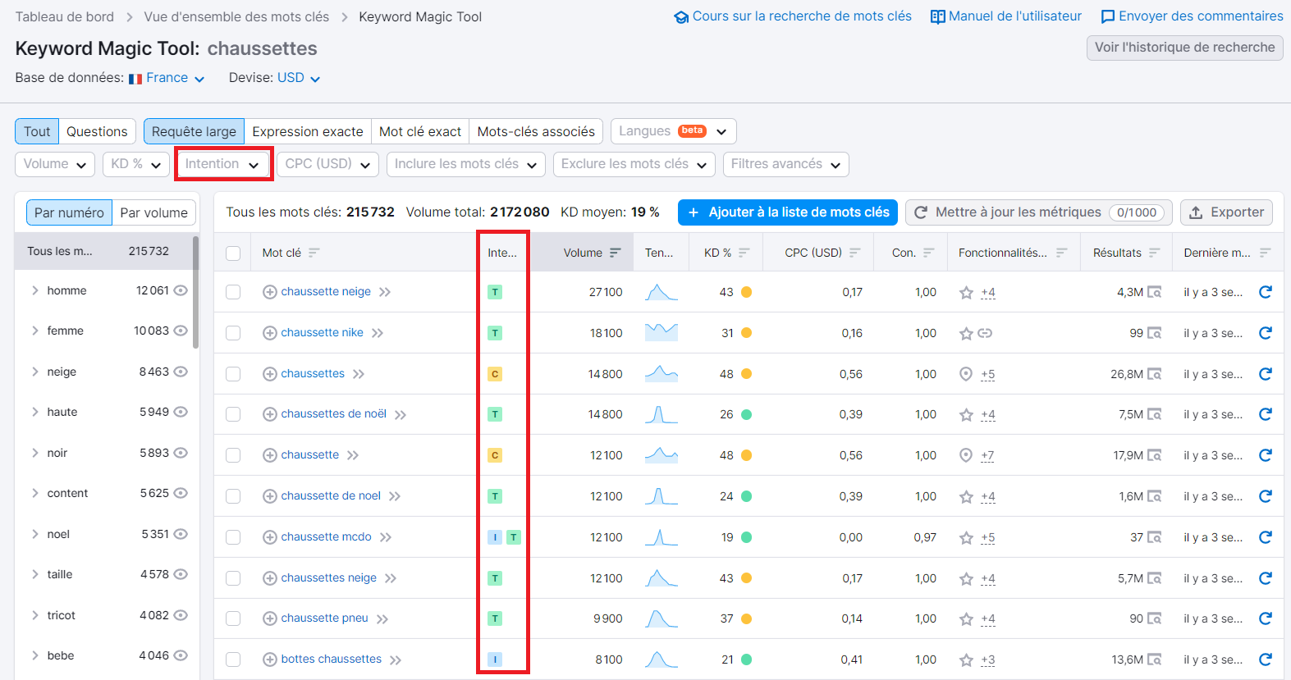The width and height of the screenshot is (1291, 680).
Task: Sort by Mot clé column icon
Action: point(314,253)
